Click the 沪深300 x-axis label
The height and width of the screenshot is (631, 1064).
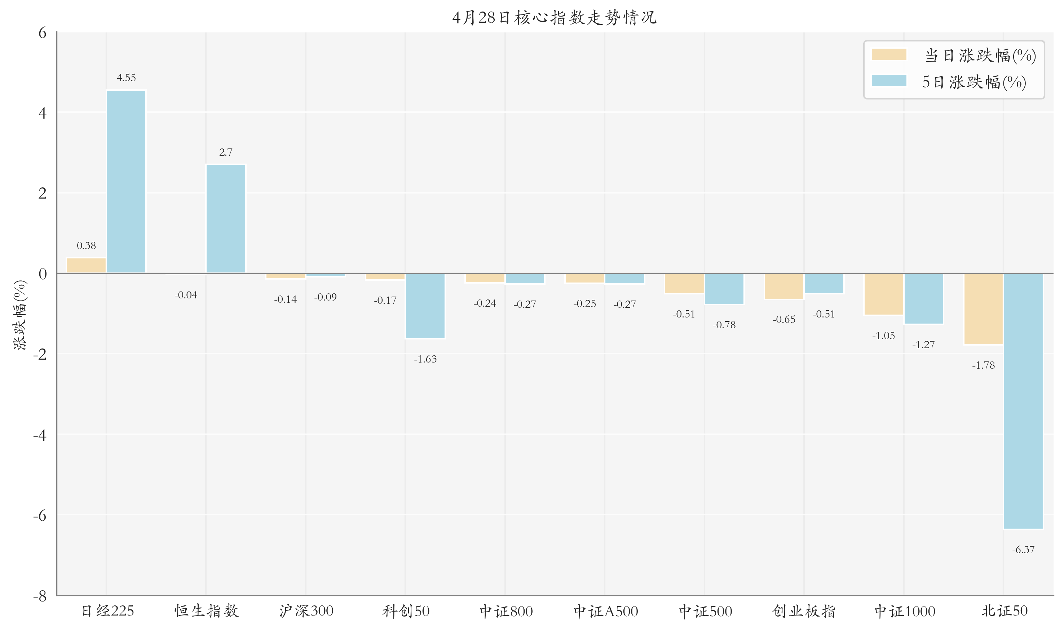tap(306, 612)
